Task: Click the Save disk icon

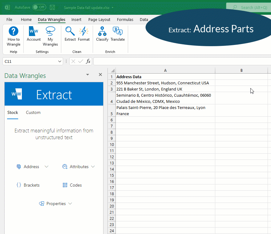Action: point(52,7)
